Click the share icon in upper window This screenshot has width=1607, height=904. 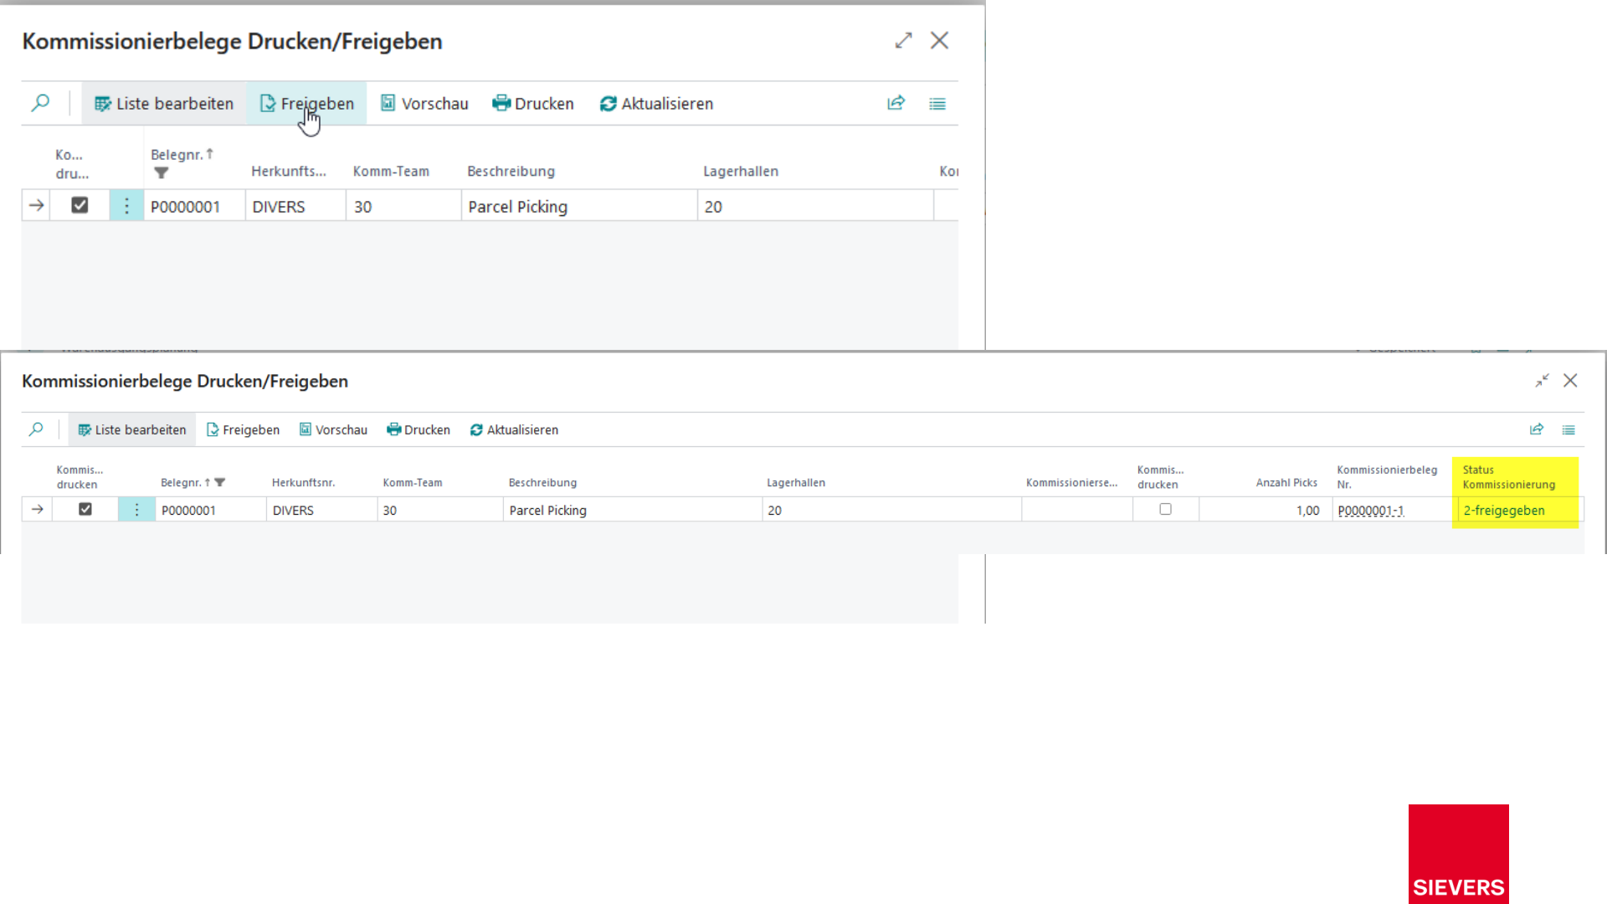(x=896, y=103)
